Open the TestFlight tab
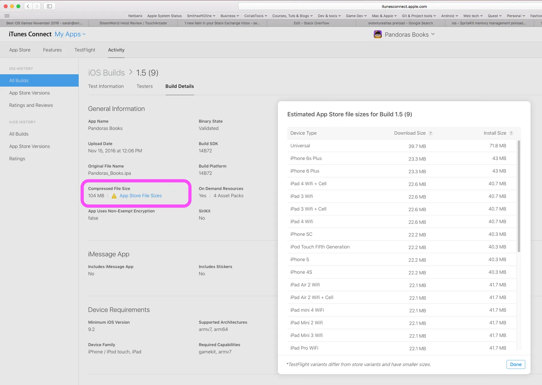This screenshot has width=542, height=385. click(85, 50)
